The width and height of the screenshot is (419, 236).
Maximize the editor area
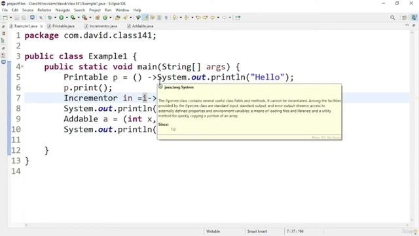pos(414,25)
